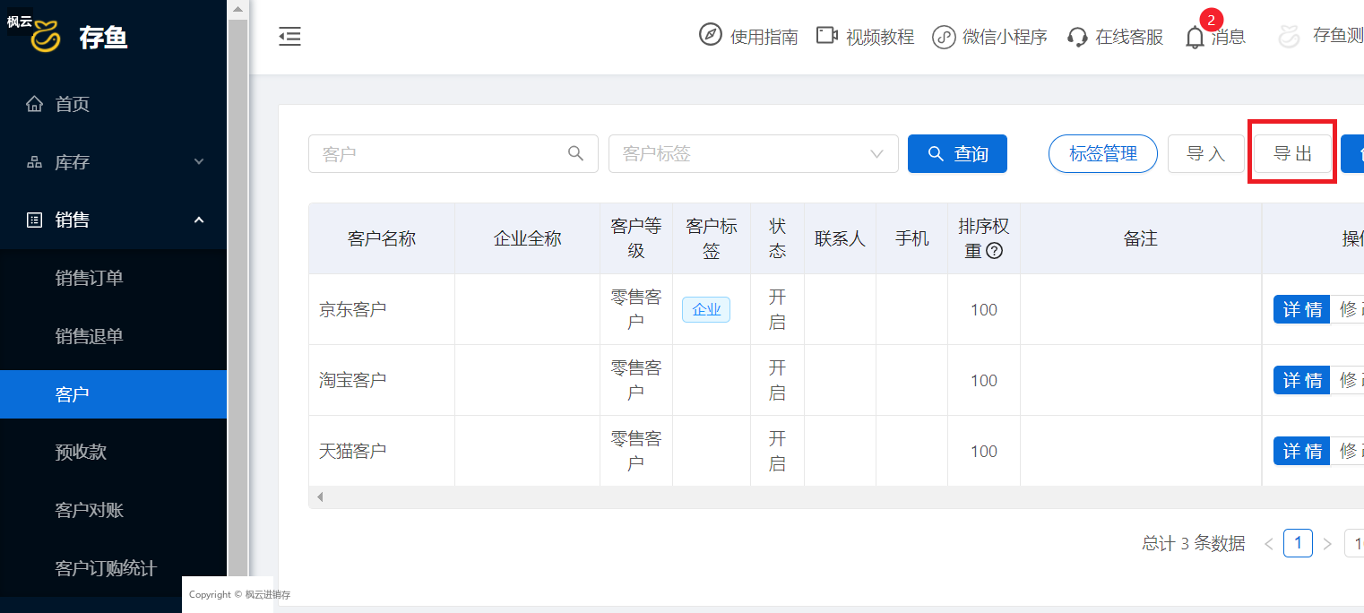The image size is (1364, 613).
Task: Click the 企业 tag on 京东客户
Action: pyautogui.click(x=706, y=309)
